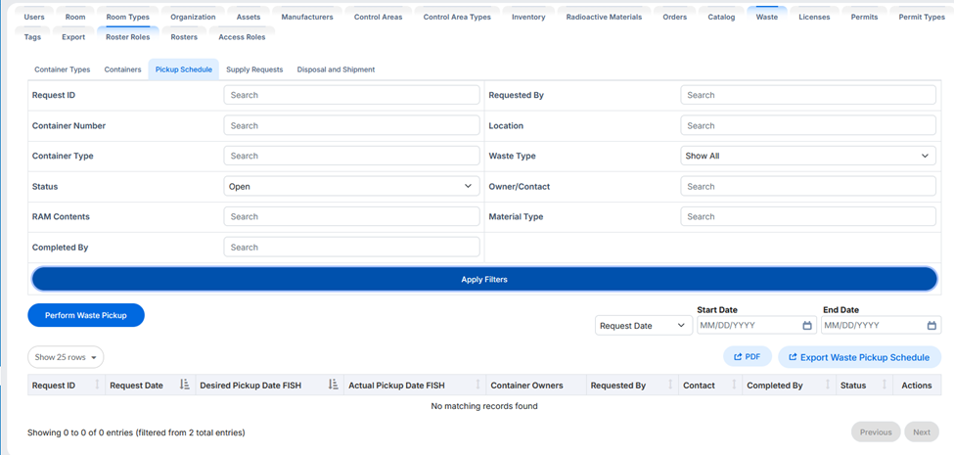Image resolution: width=954 pixels, height=455 pixels.
Task: Open the Room tab
Action: pos(75,17)
